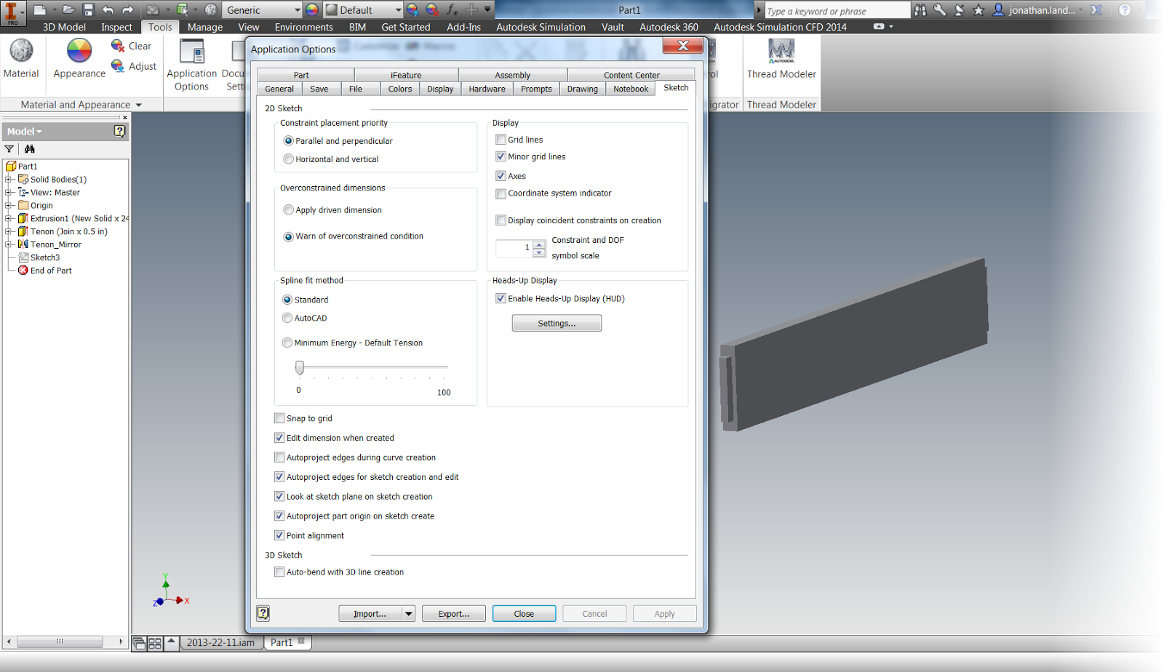Click the Import... button

pyautogui.click(x=370, y=614)
